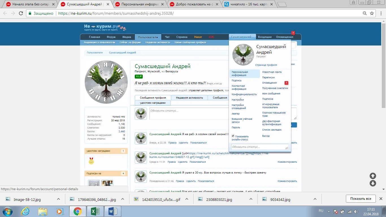Expand options for Image-58-12.jpg download
Image resolution: width=386 pixels, height=217 pixels.
pos(58,199)
